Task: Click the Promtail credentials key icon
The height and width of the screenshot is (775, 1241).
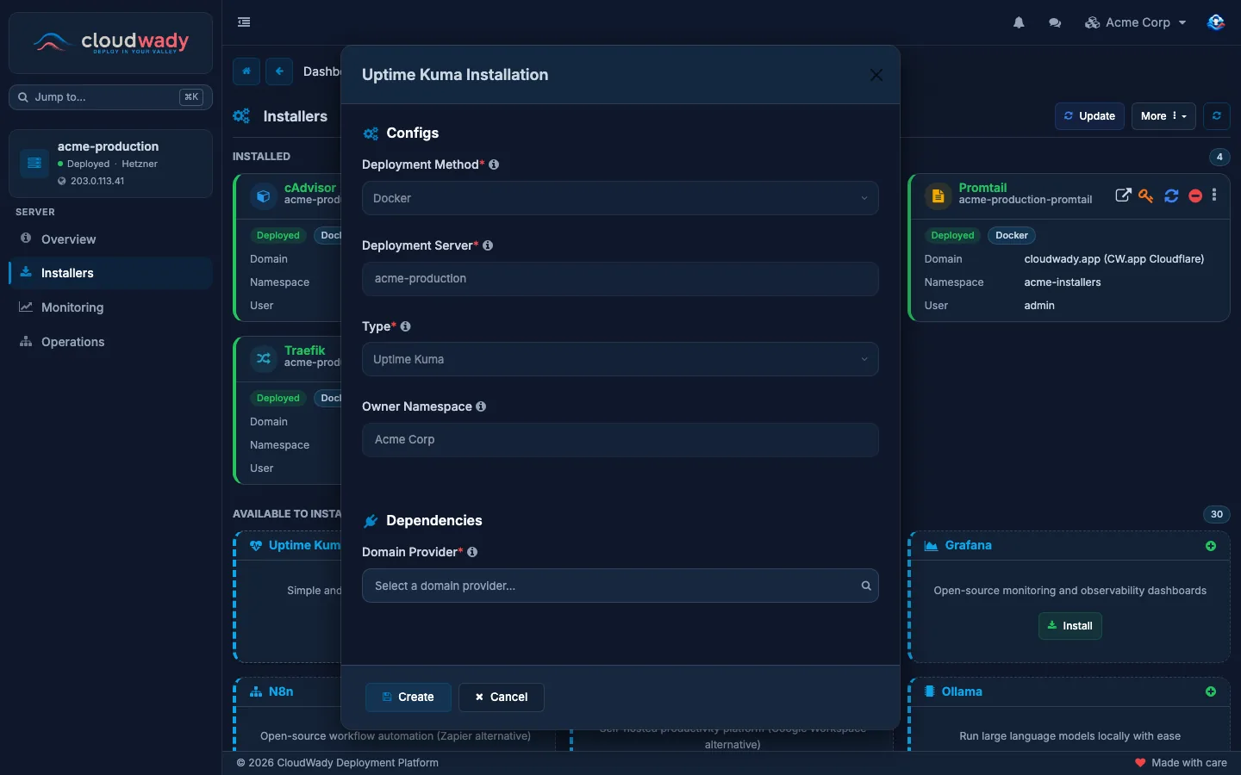Action: pyautogui.click(x=1146, y=195)
